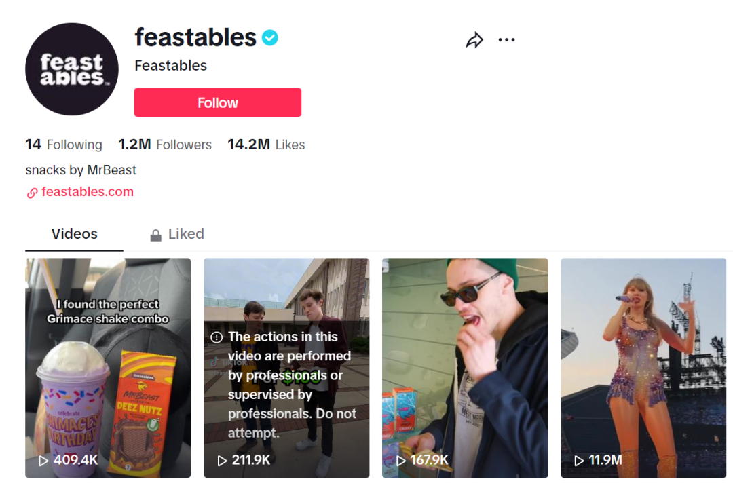The image size is (733, 494).
Task: Click the link icon beside feastables.com
Action: (32, 193)
